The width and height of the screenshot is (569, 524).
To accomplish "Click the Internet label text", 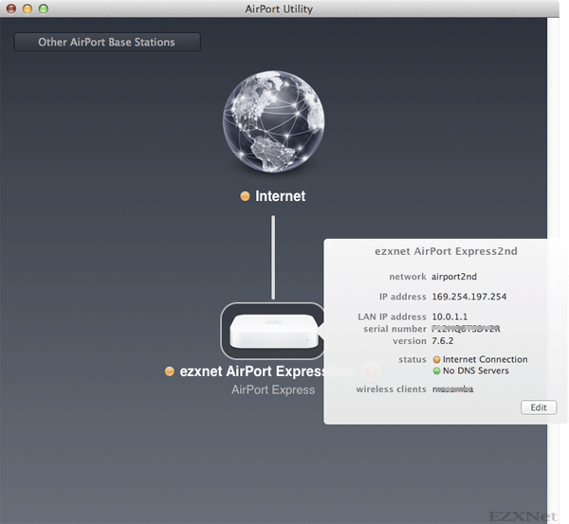I will click(280, 196).
